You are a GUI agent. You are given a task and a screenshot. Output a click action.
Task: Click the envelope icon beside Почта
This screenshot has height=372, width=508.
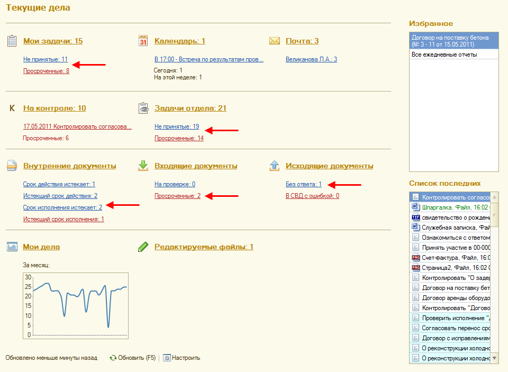coord(274,41)
